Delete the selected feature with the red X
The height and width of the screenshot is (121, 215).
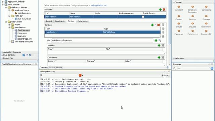[x=164, y=9]
